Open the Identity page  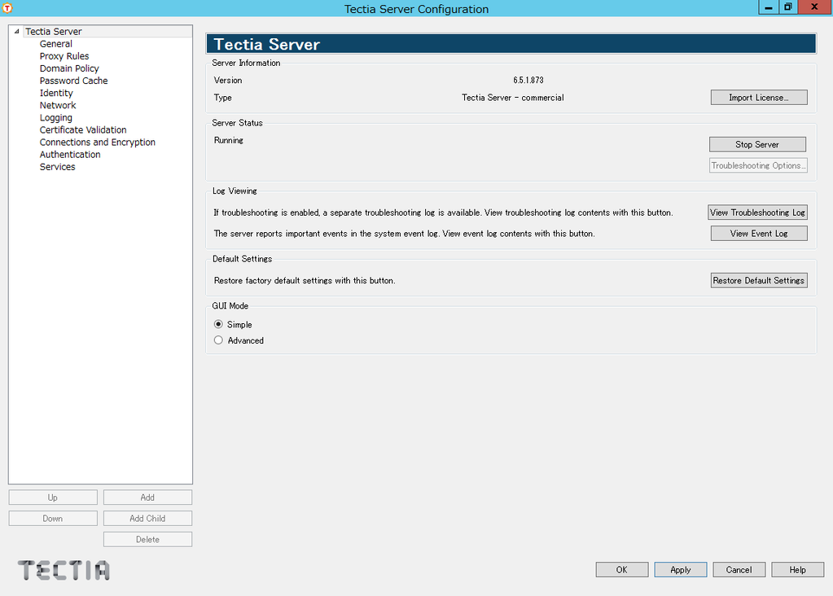point(56,93)
